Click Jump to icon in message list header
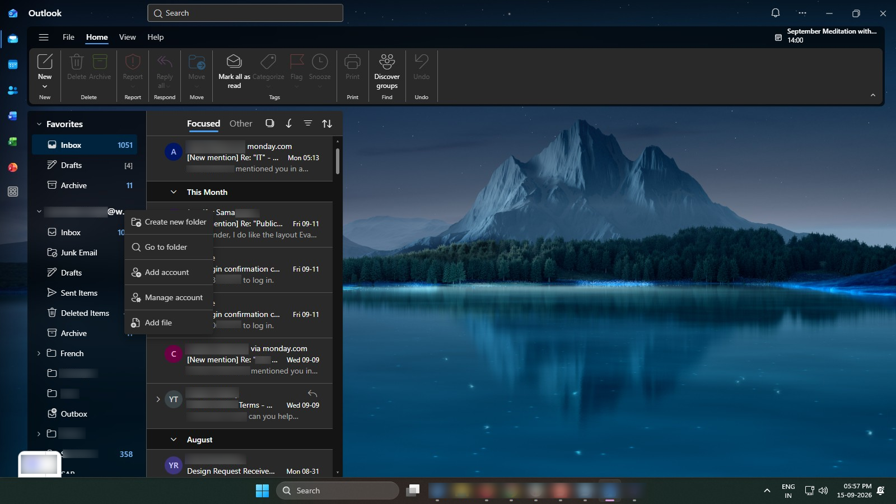This screenshot has height=504, width=896. [289, 123]
